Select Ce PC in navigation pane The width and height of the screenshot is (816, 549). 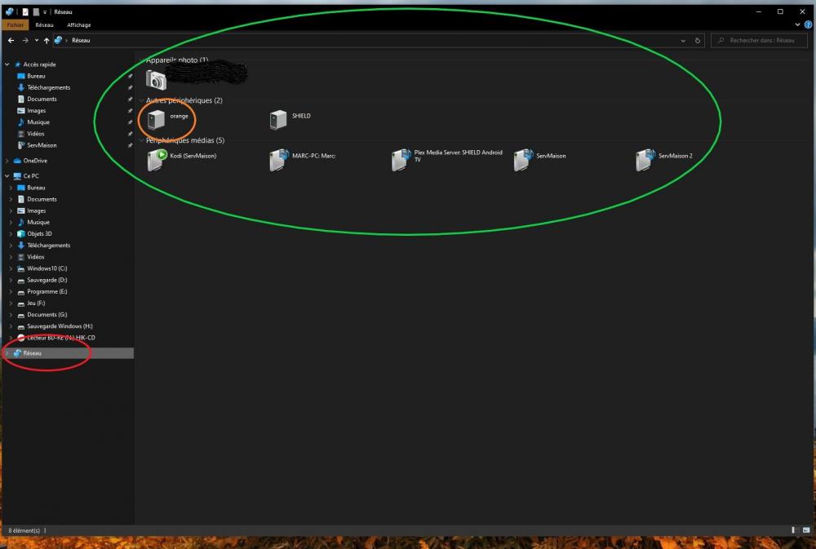(31, 176)
